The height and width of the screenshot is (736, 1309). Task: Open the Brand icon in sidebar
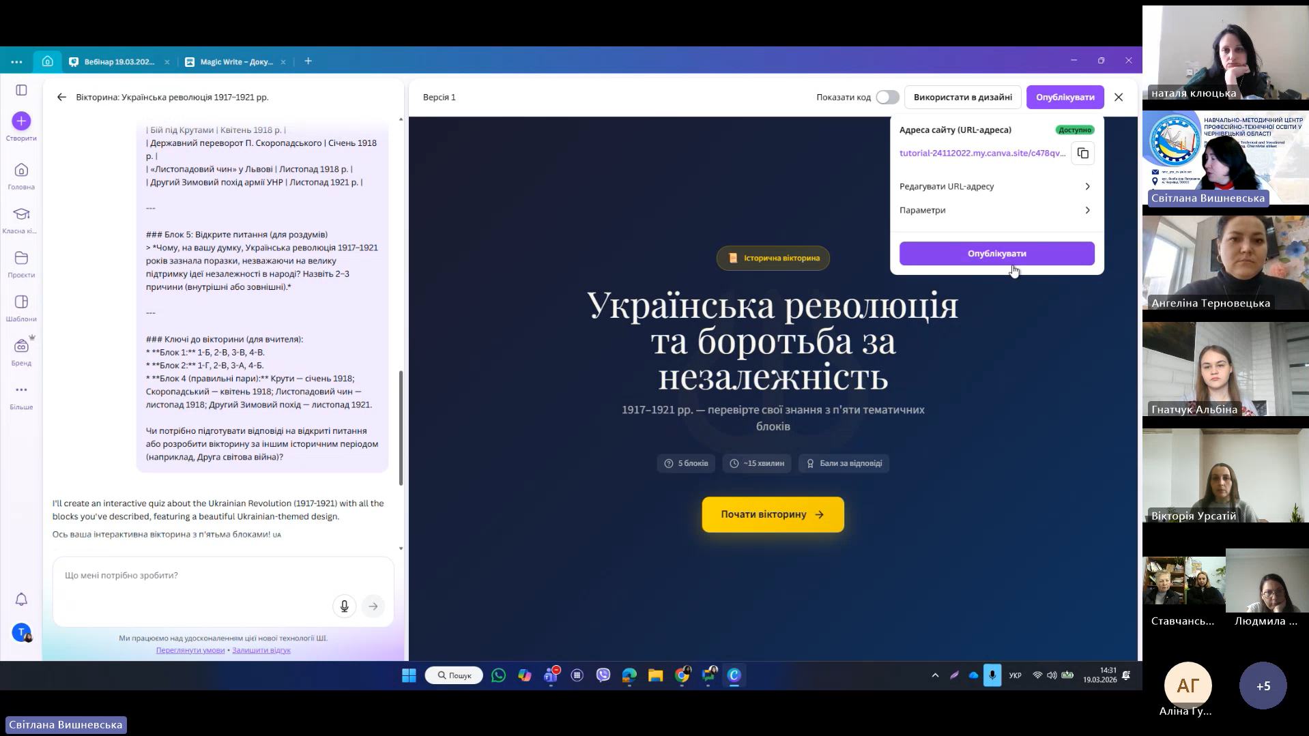pos(21,347)
